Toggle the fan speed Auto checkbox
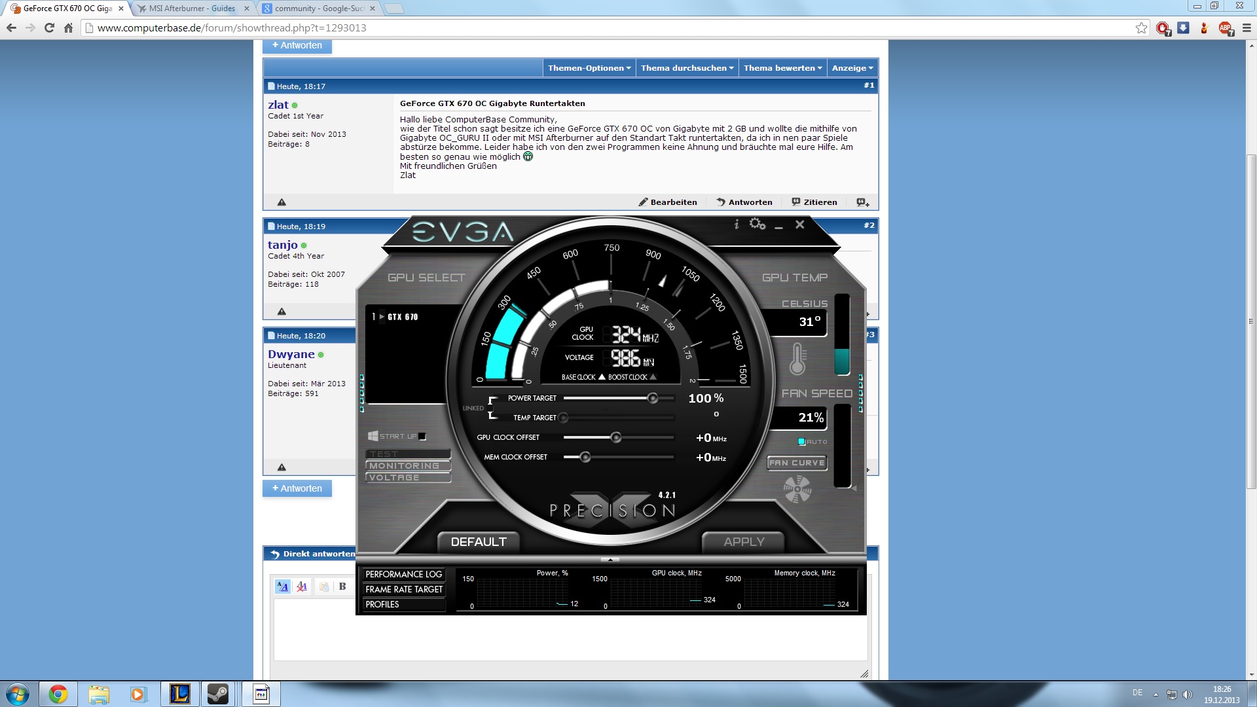Image resolution: width=1257 pixels, height=707 pixels. coord(802,442)
